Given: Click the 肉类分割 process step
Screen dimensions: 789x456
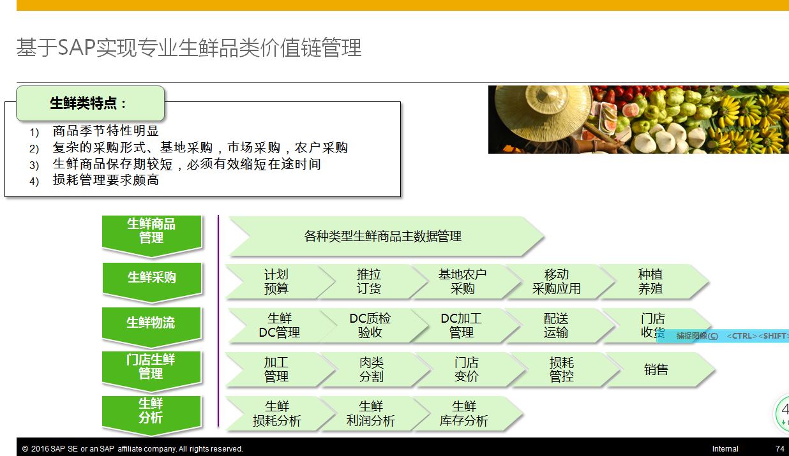Looking at the screenshot, I should (x=375, y=369).
